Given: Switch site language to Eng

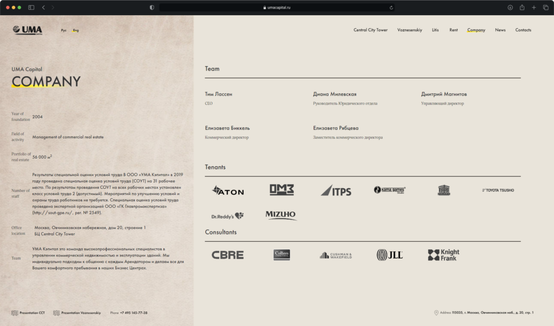Looking at the screenshot, I should click(x=76, y=30).
